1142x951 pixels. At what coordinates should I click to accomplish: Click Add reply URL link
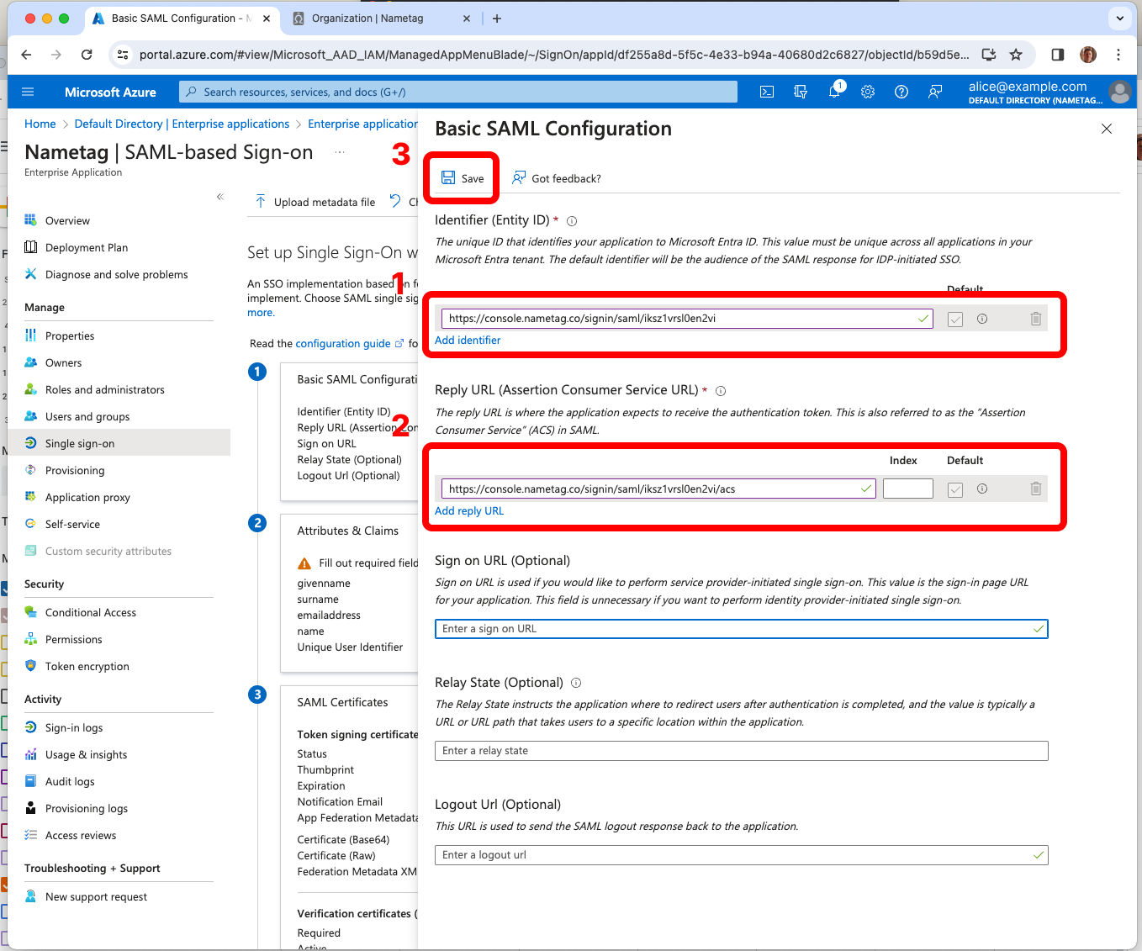pyautogui.click(x=469, y=511)
